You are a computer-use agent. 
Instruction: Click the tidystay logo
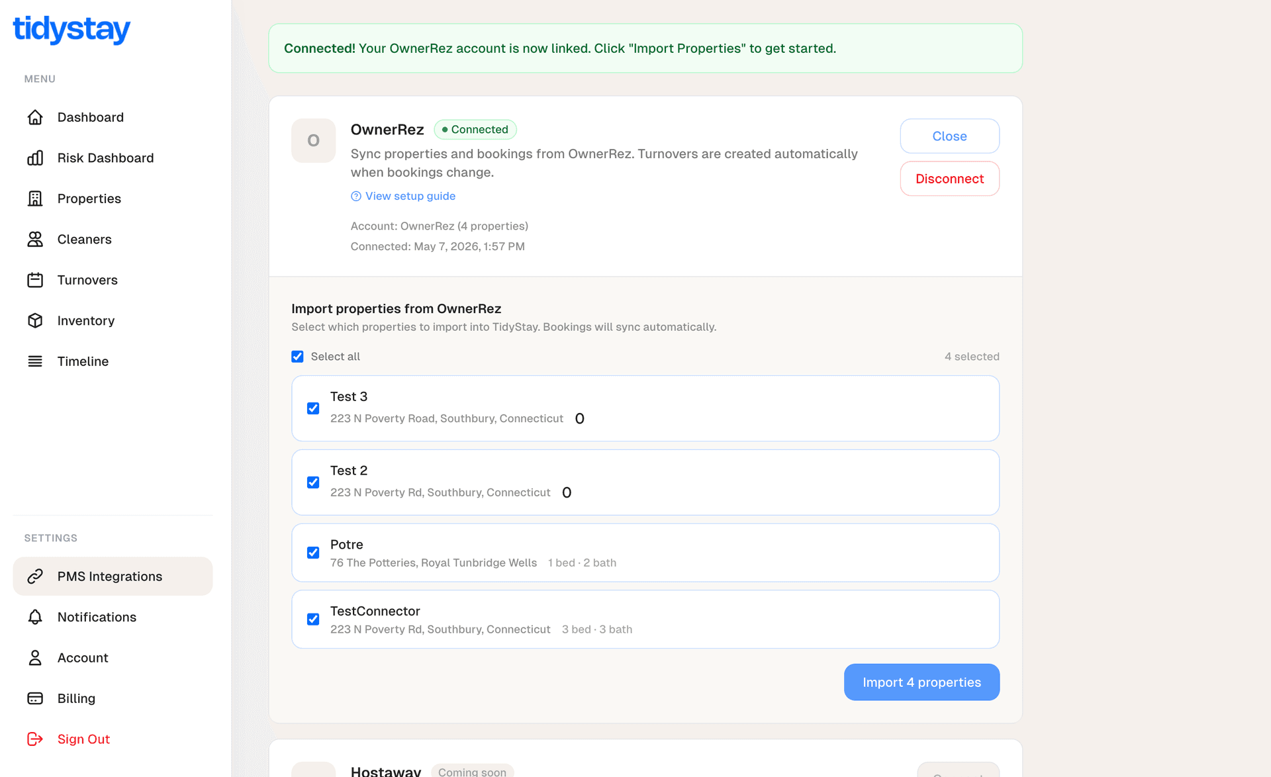[71, 30]
